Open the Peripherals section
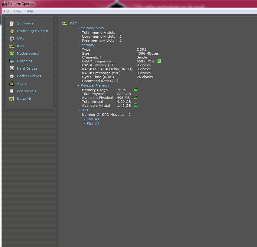The width and height of the screenshot is (257, 247). point(27,91)
